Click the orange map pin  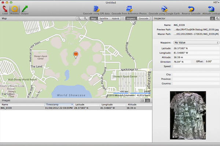[x=76, y=55]
